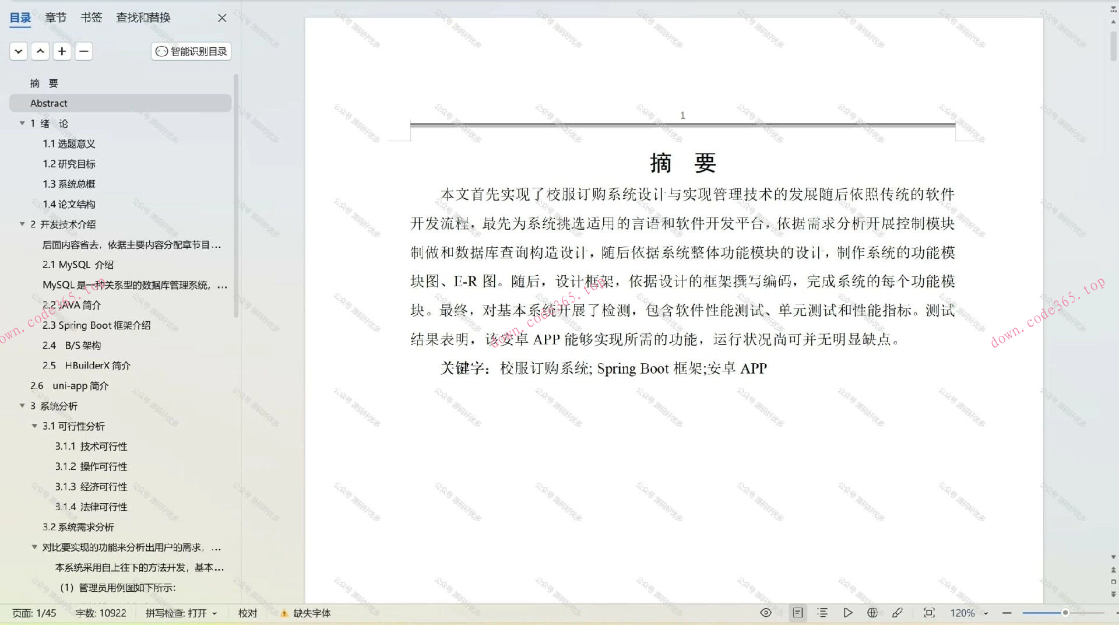Collapse the 1 绪论 chapter
1119x625 pixels.
pos(22,123)
